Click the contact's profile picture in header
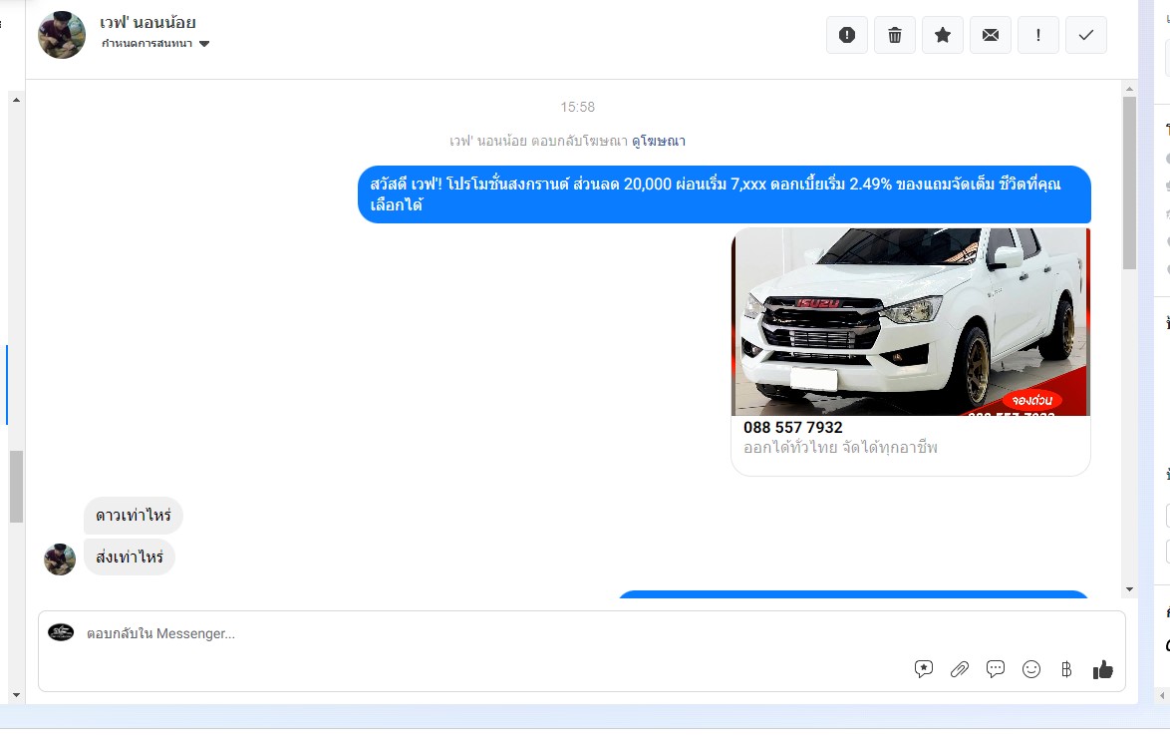 pyautogui.click(x=62, y=35)
